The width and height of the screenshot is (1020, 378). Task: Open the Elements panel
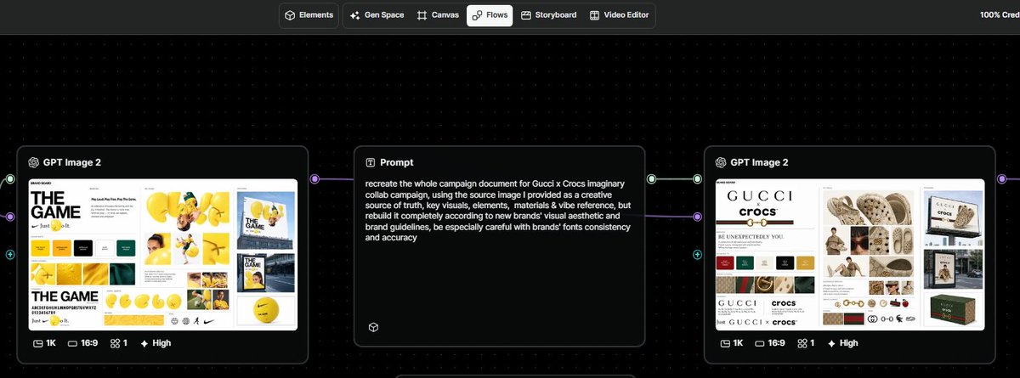(309, 15)
